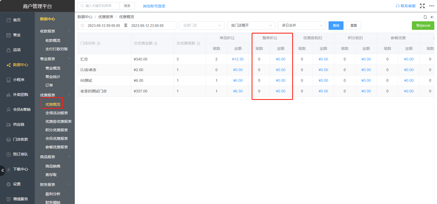
Task: Click start date 2023-09-12 09:00:00 field
Action: point(104,26)
